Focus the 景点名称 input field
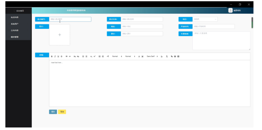Image resolution: width=262 pixels, height=130 pixels. (142, 19)
